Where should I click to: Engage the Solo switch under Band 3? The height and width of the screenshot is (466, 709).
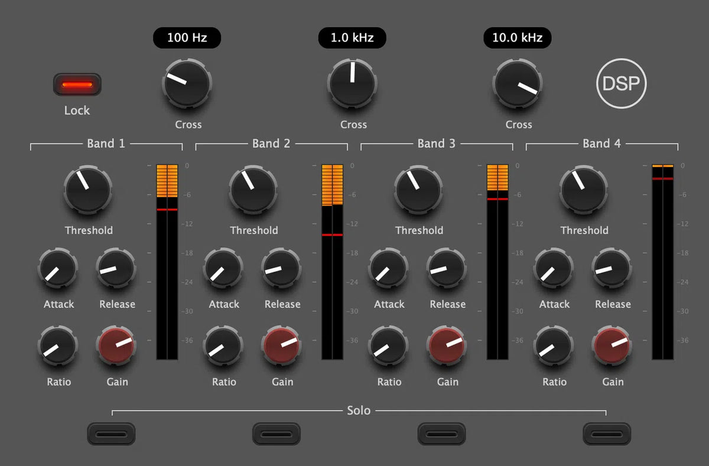pyautogui.click(x=441, y=434)
